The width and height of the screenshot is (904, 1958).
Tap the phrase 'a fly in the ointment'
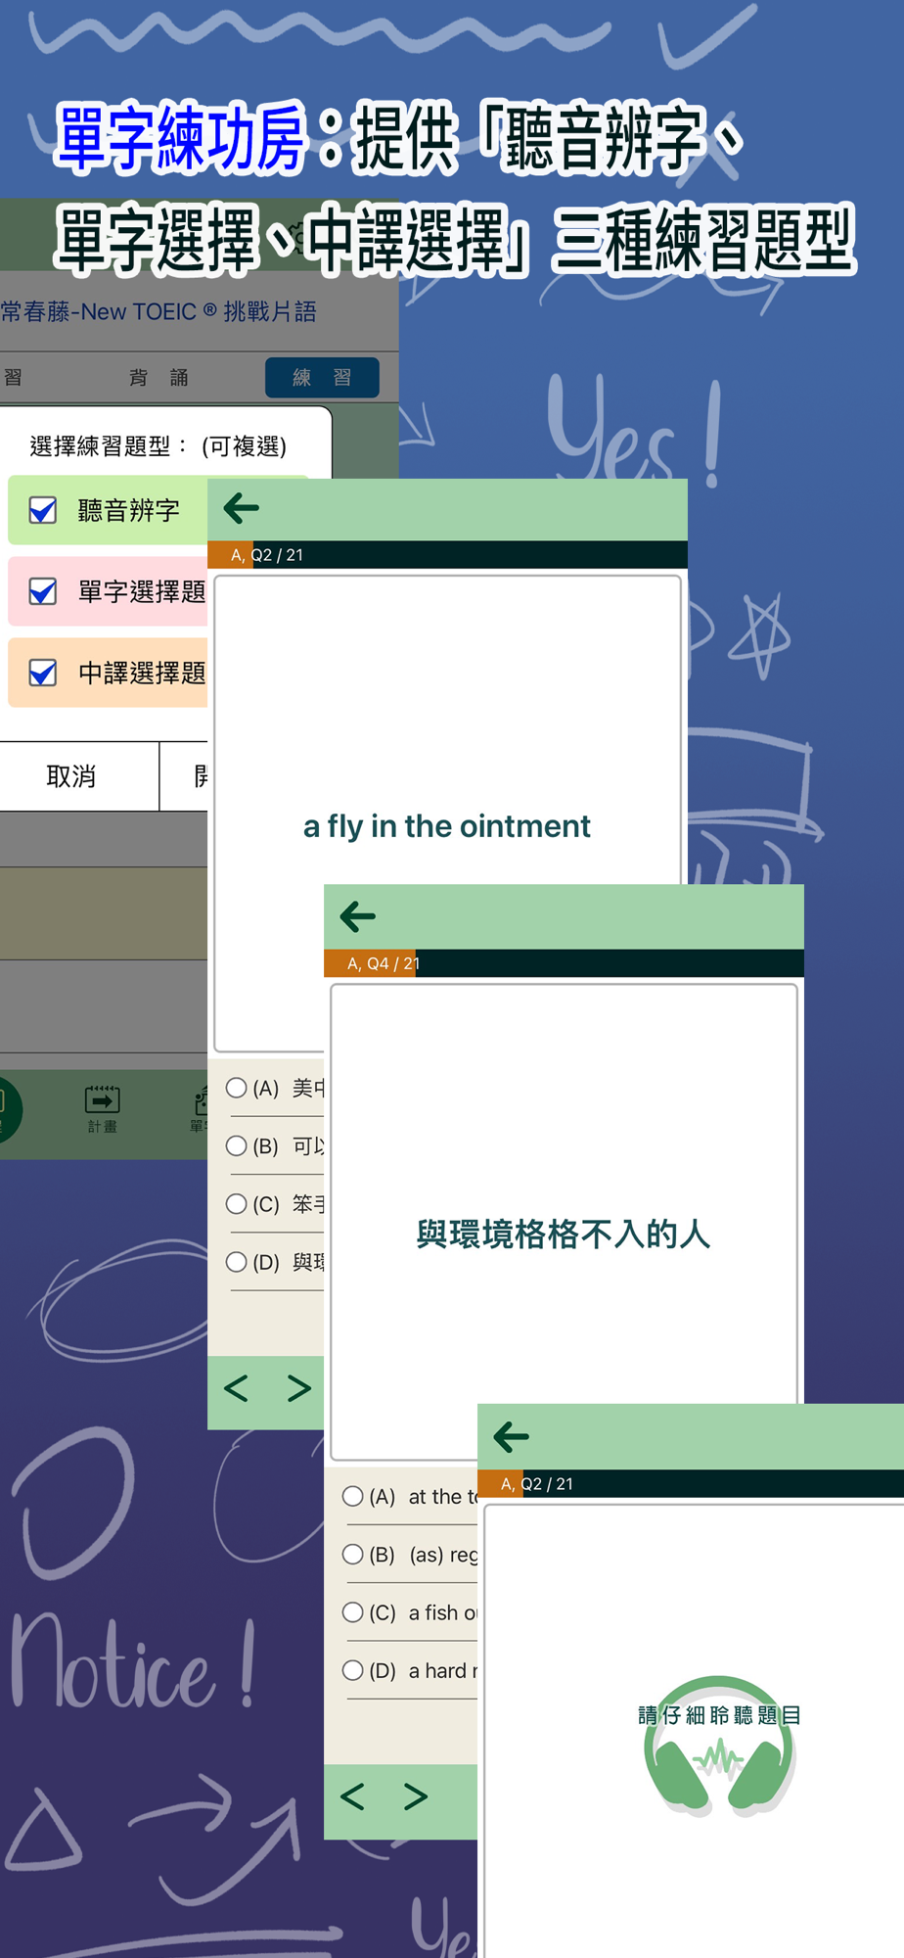point(447,826)
